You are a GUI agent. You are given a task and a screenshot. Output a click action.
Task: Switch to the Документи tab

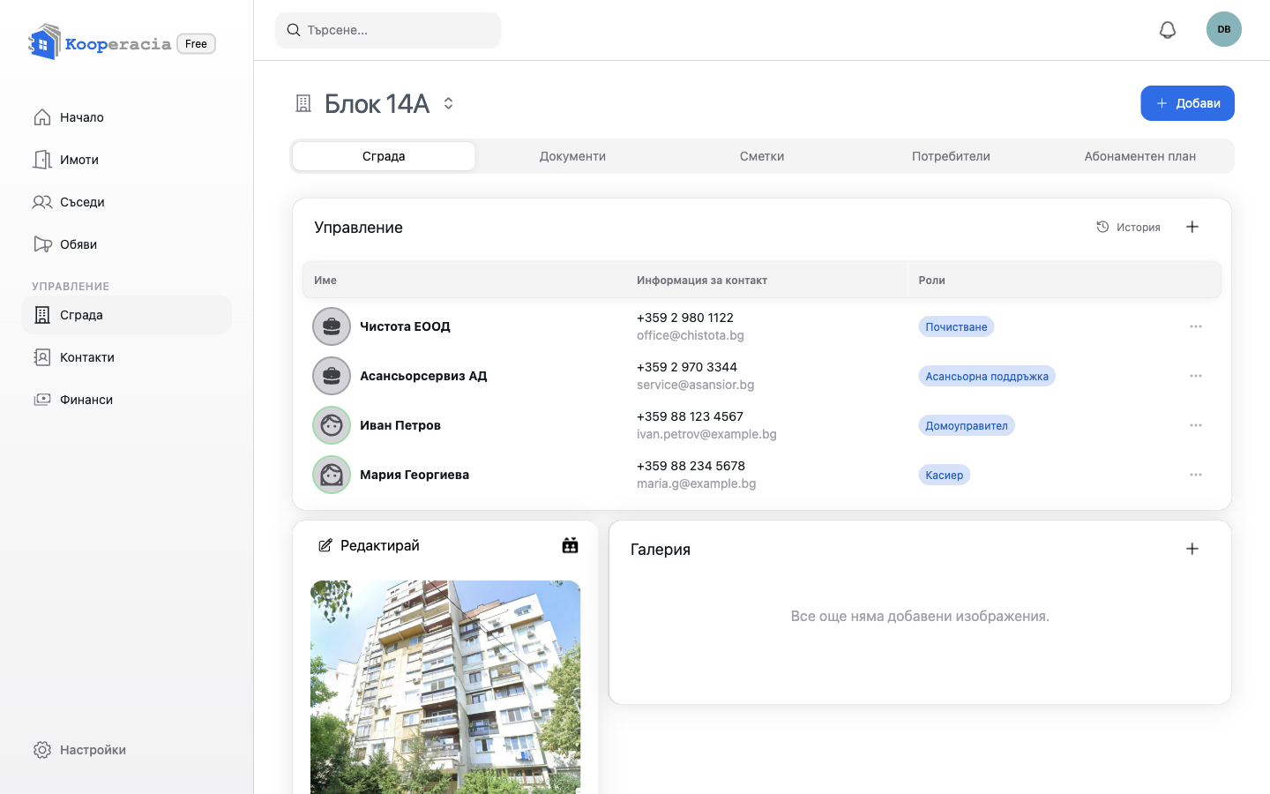[572, 156]
